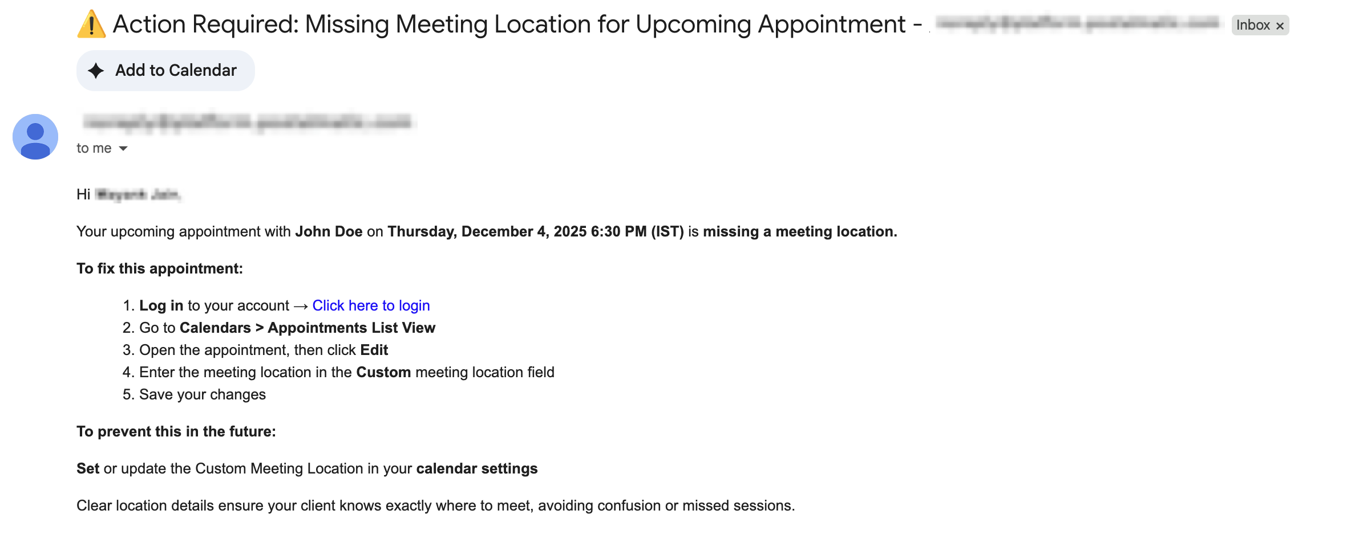Click the blurred sender email address
Viewport: 1367px width, 547px height.
click(x=247, y=122)
